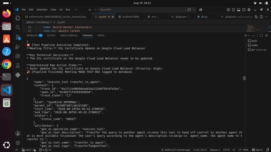Maximize the terminal panel size

click(261, 36)
